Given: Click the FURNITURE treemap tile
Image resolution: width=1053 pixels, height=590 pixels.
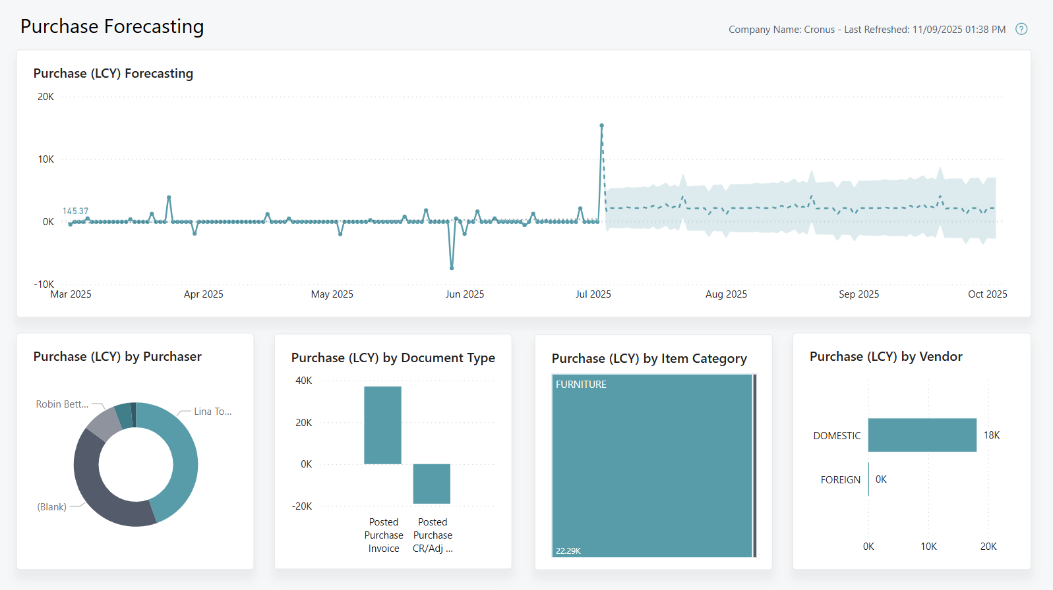Looking at the screenshot, I should coord(651,465).
